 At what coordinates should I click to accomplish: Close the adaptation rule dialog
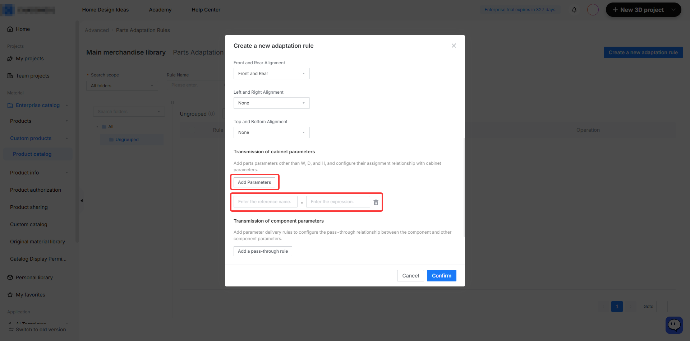[454, 46]
